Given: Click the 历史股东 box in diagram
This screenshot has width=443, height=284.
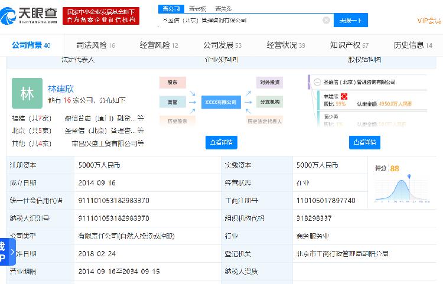Looking at the screenshot, I should click(x=177, y=121).
